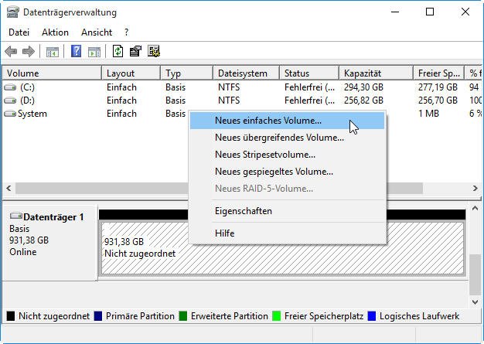
Task: Click capacity value 256,82 GB
Action: (363, 100)
